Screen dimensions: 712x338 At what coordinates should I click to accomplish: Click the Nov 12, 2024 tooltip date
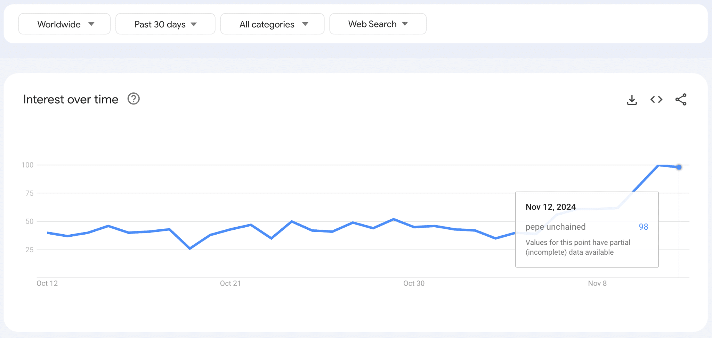pos(550,207)
